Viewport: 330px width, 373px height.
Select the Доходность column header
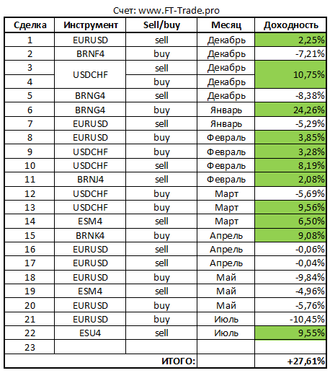[290, 25]
